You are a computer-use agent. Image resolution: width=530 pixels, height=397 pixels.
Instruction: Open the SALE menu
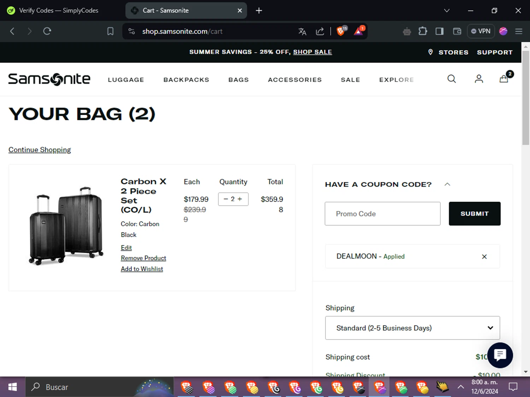350,80
